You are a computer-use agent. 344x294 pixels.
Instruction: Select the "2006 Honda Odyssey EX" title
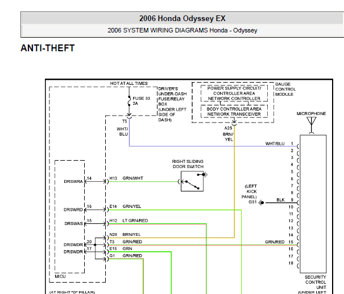coord(183,18)
